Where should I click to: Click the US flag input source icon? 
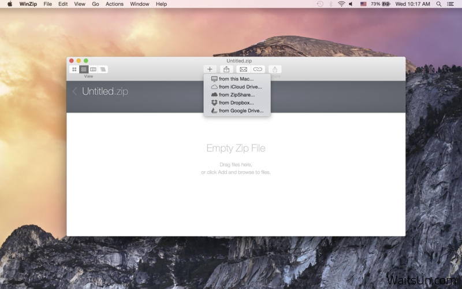(363, 4)
